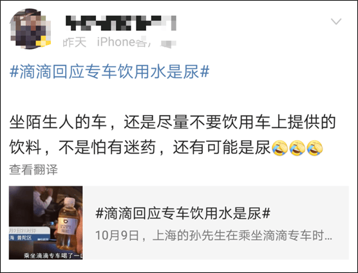Tap the subtitle caption 乘坐滴滴专车喝了一口
The width and height of the screenshot is (358, 273).
[53, 256]
